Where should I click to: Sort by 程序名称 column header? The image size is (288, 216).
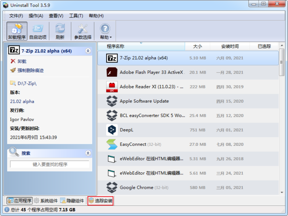click(x=141, y=46)
